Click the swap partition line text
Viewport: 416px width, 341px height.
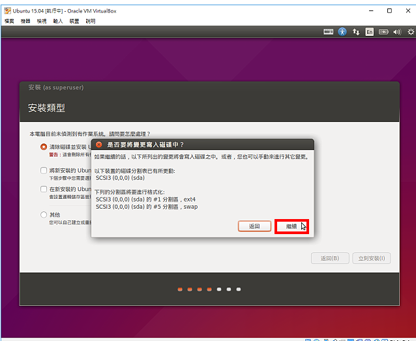147,207
